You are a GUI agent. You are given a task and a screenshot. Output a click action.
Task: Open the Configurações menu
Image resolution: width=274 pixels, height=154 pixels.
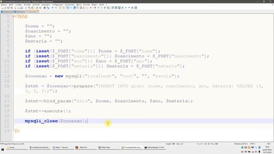(58, 5)
